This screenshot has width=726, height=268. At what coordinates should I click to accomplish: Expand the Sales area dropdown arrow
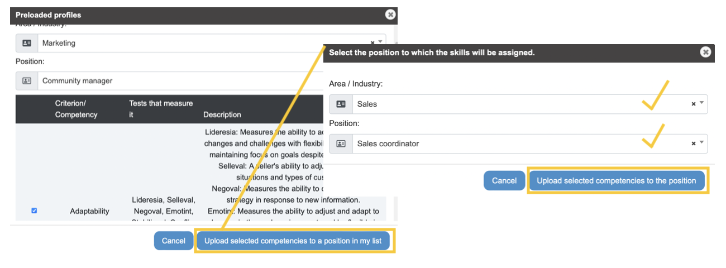(702, 104)
